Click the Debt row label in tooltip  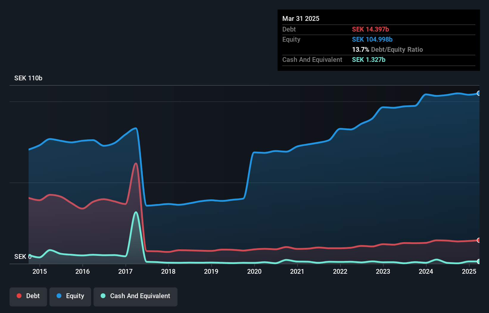[x=289, y=29]
